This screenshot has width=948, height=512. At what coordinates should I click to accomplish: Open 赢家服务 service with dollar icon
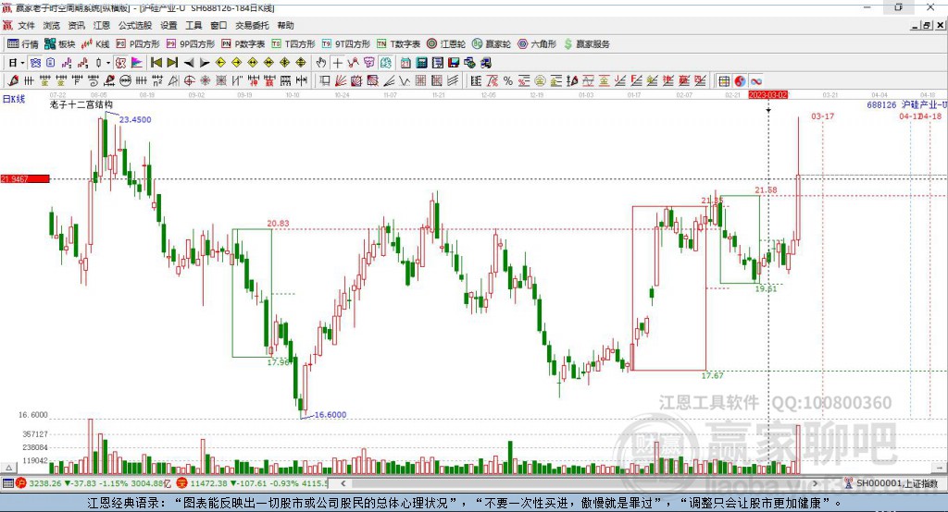[586, 44]
